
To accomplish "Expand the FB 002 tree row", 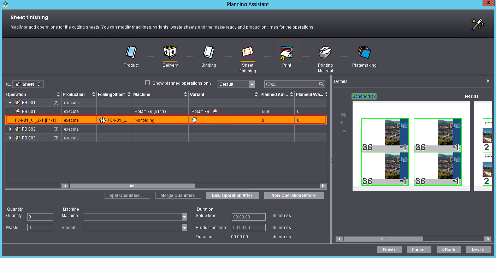I will pyautogui.click(x=10, y=129).
